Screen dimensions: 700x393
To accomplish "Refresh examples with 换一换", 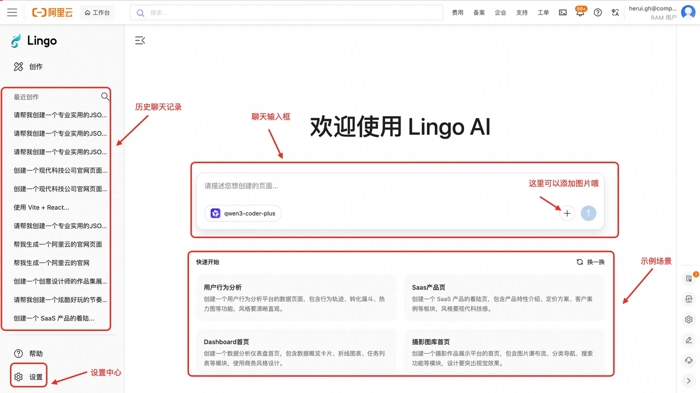I will 590,262.
